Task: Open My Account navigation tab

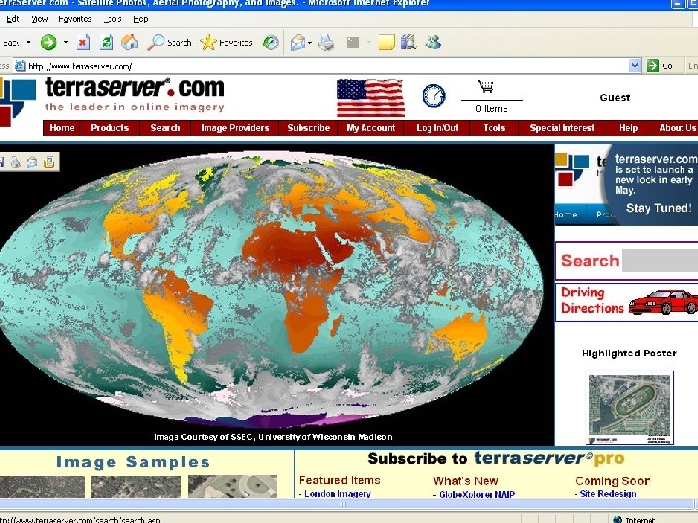Action: tap(370, 128)
